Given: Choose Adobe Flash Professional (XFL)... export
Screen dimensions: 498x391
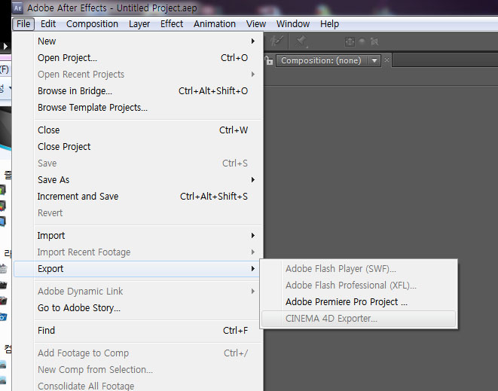Looking at the screenshot, I should pyautogui.click(x=359, y=286).
